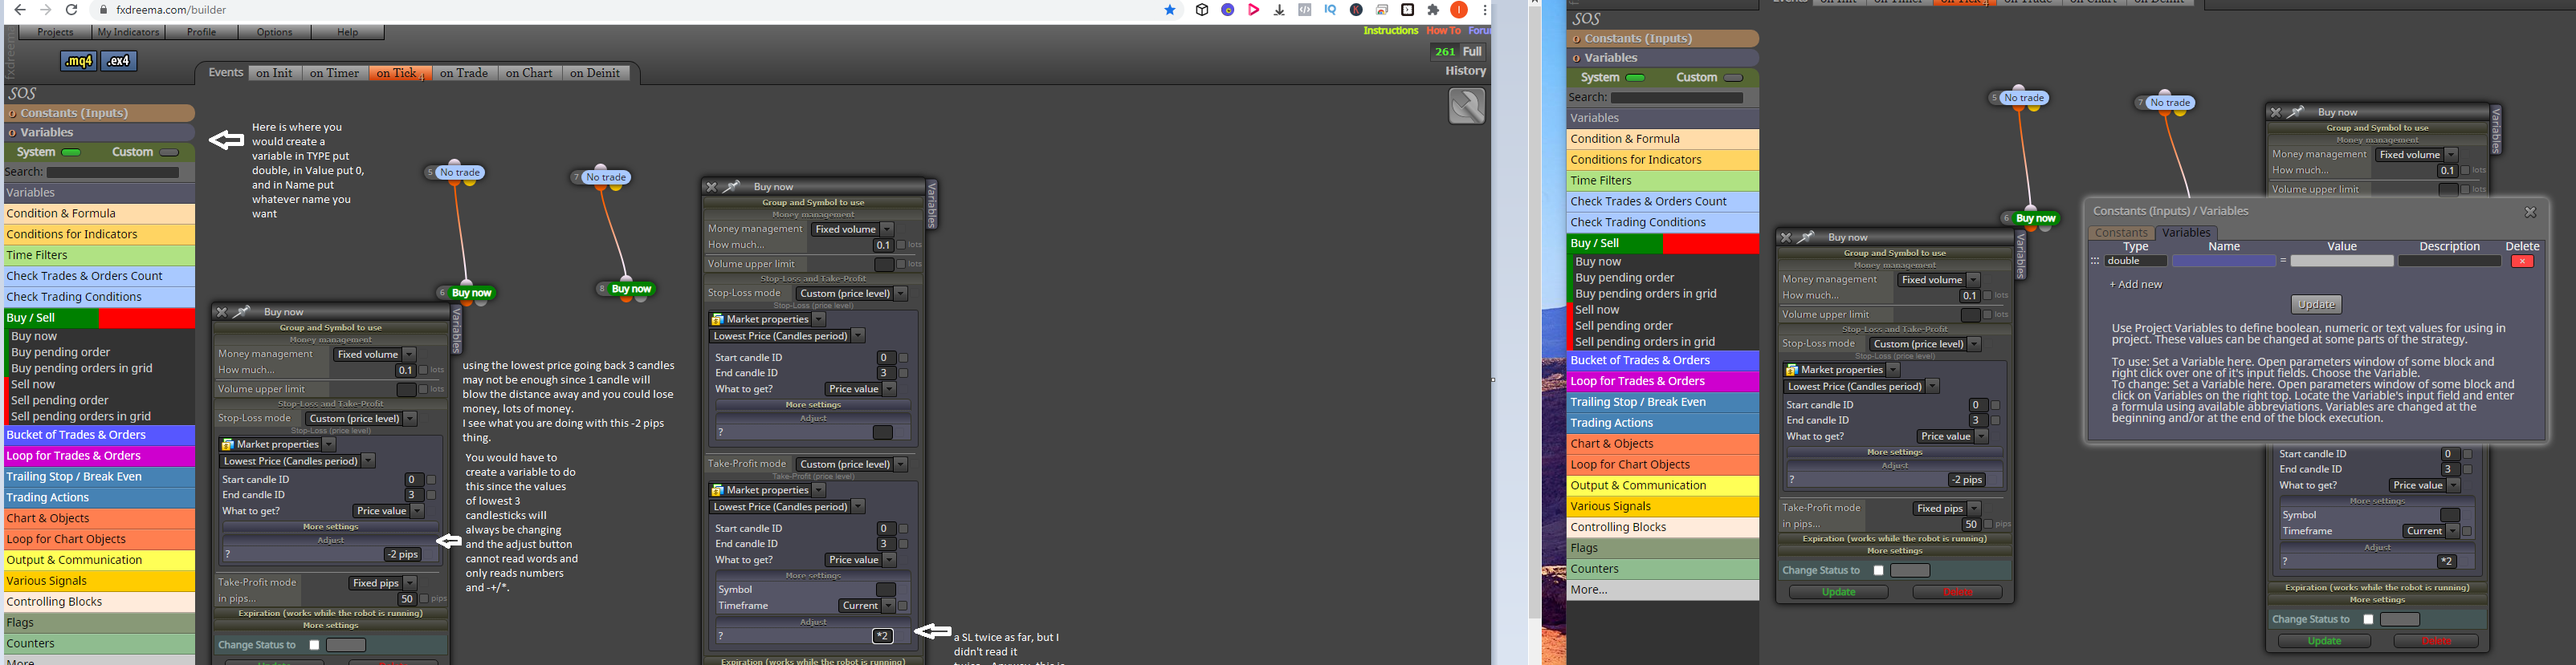Close the Constants (Inputs) / Variables dialog

tap(2530, 212)
